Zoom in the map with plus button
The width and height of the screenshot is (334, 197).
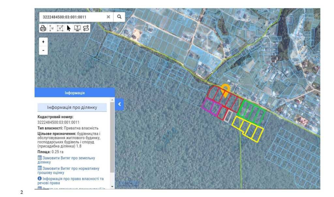[43, 42]
